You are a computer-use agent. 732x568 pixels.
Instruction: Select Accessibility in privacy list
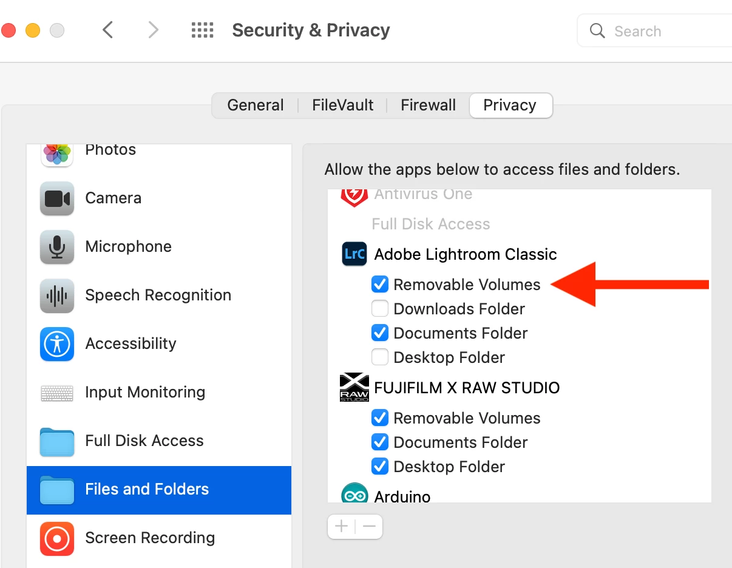tap(131, 343)
